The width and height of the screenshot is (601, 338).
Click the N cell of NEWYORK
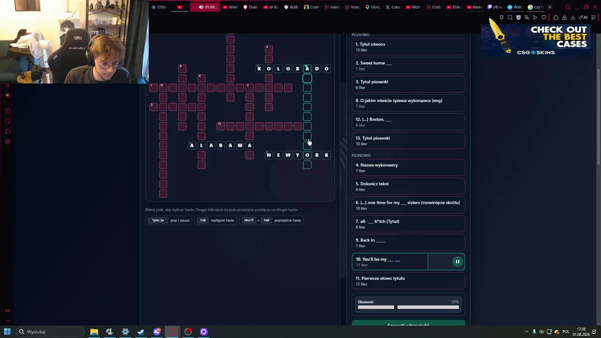pos(269,155)
